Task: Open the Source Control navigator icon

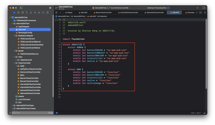Action: (x=18, y=12)
